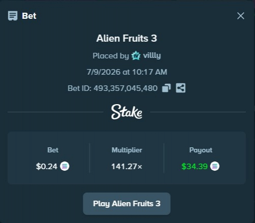This screenshot has height=223, width=255.
Task: Select the Alien Fruits 3 game title
Action: pyautogui.click(x=126, y=38)
